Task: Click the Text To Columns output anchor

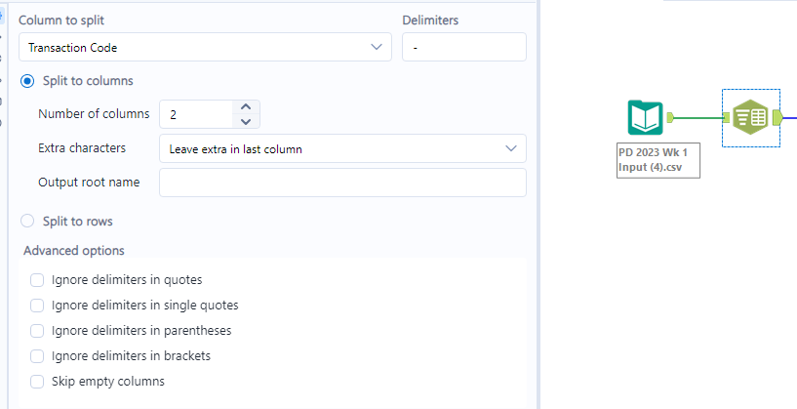Action: (777, 118)
